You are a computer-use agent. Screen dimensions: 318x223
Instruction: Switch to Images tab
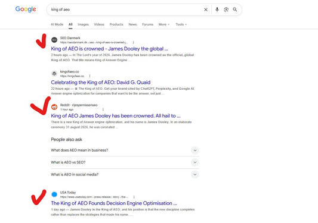83,24
